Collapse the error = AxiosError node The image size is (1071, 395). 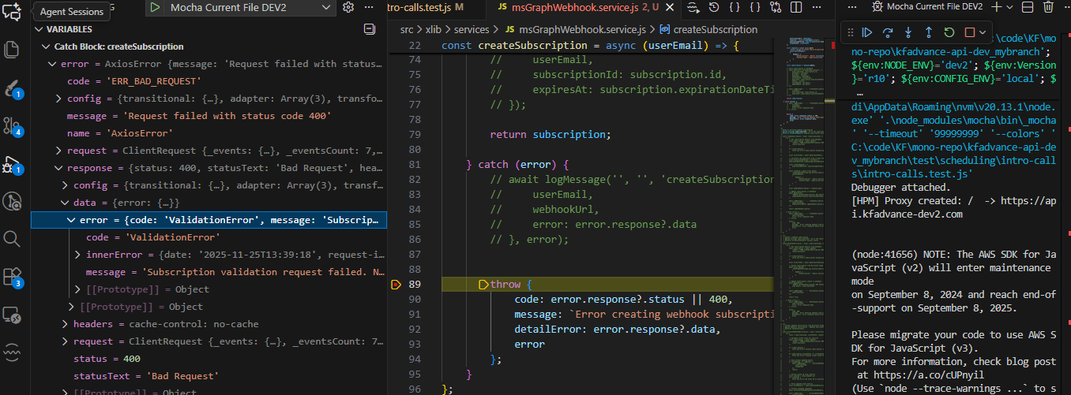coord(53,64)
